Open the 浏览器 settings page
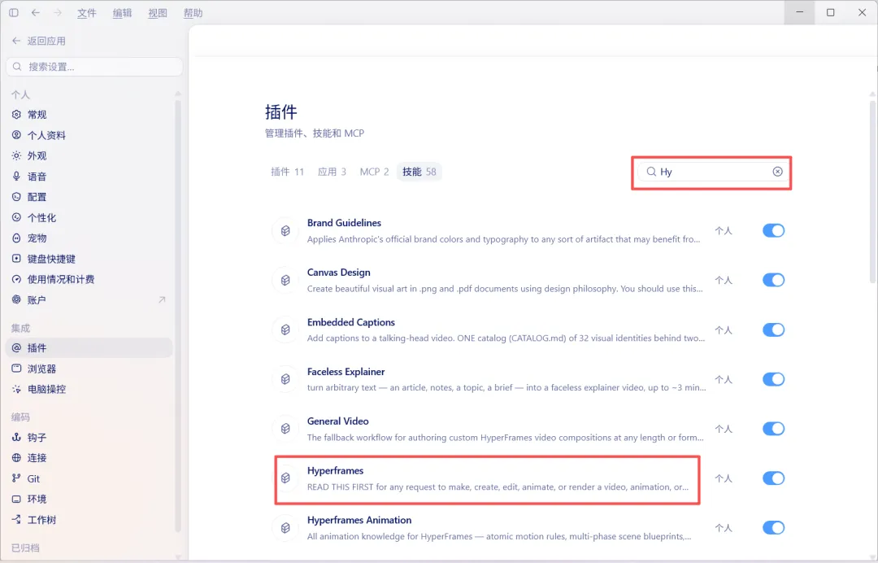The image size is (878, 563). click(89, 369)
